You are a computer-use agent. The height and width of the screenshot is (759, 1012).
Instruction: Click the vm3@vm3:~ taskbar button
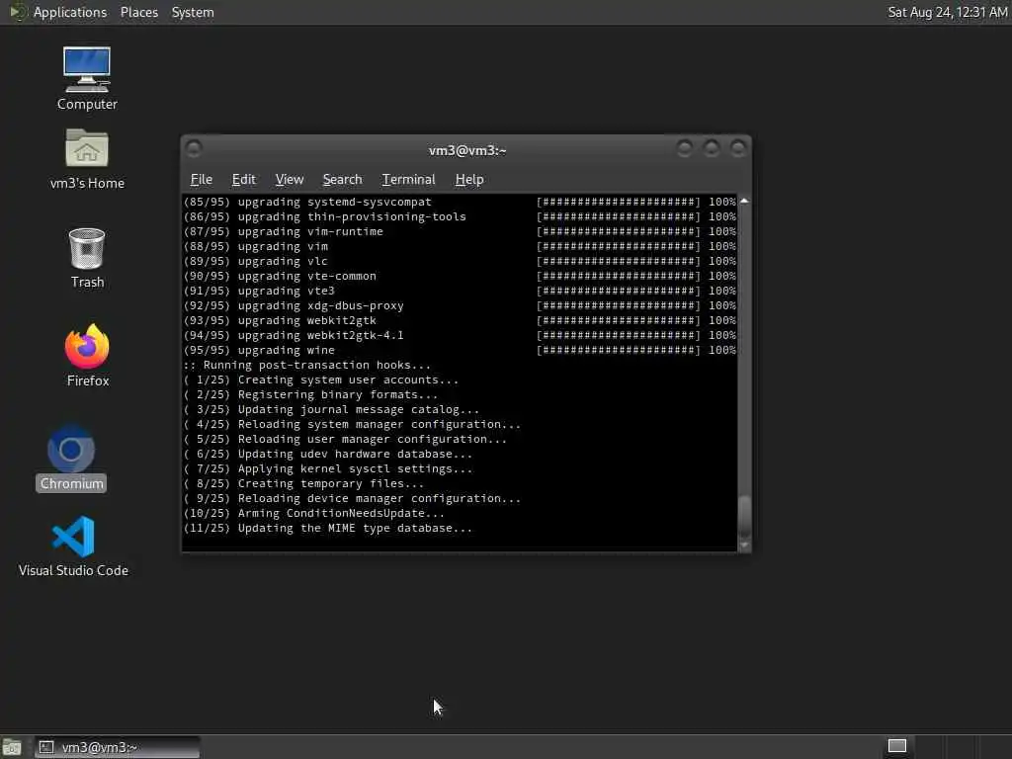[x=117, y=747]
